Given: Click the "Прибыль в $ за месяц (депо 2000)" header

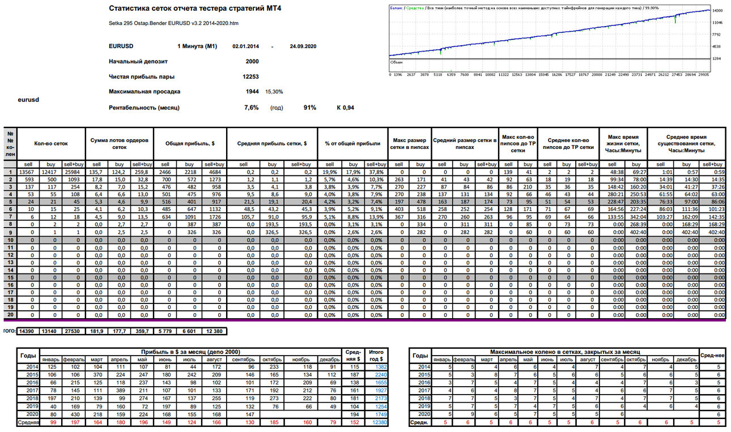Looking at the screenshot, I should (191, 352).
